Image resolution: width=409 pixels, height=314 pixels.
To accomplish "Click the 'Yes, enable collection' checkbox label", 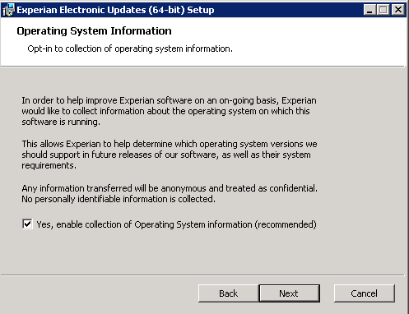I will coord(176,224).
